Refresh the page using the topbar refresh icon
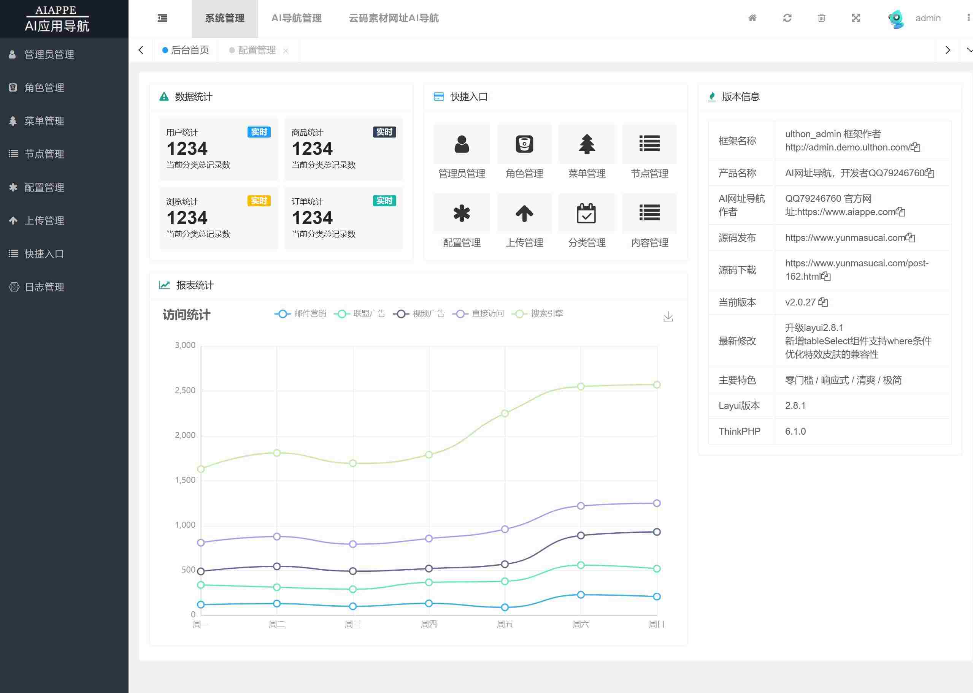The image size is (973, 693). pos(787,18)
